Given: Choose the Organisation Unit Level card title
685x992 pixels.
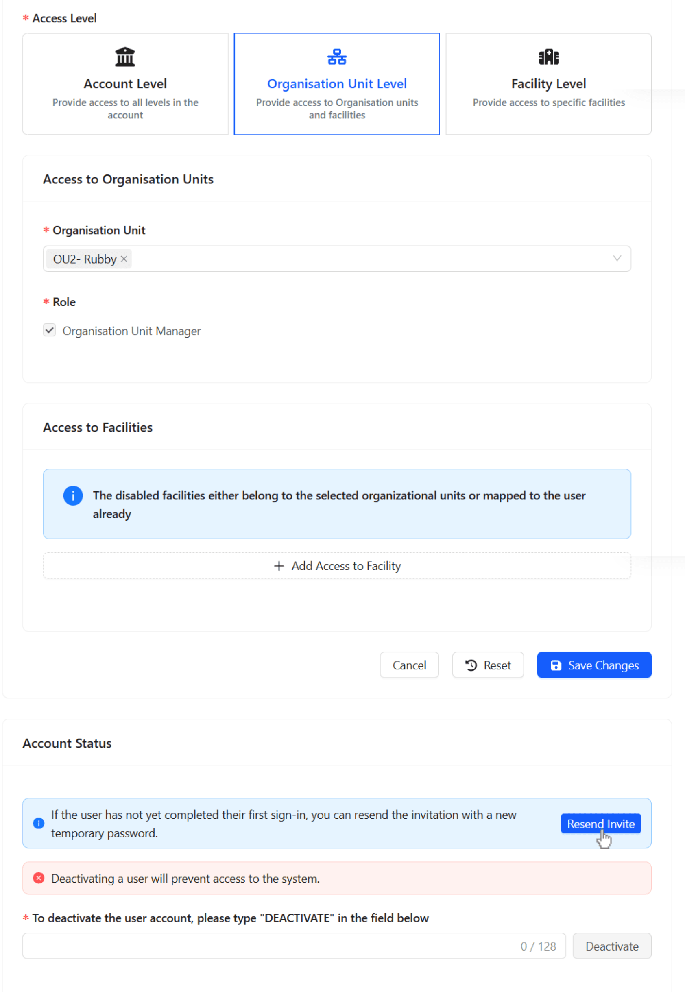Looking at the screenshot, I should (x=336, y=84).
